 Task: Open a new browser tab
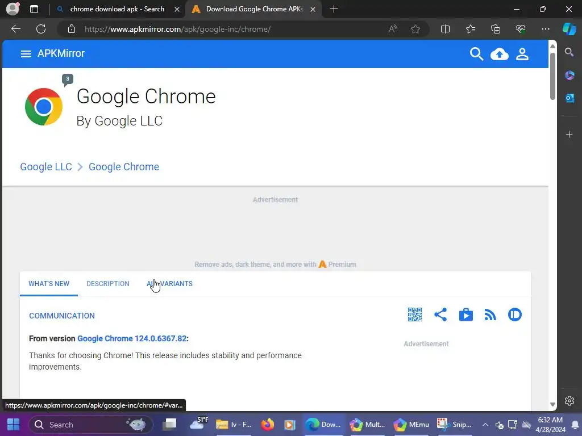334,9
